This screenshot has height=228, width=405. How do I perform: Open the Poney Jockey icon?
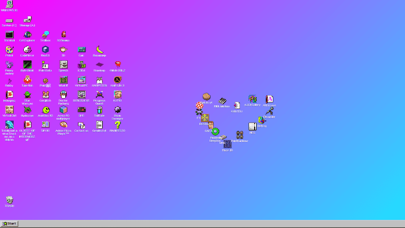point(9,65)
